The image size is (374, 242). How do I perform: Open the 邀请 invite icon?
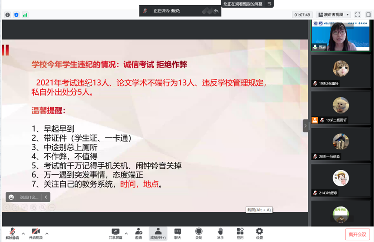click(x=139, y=233)
